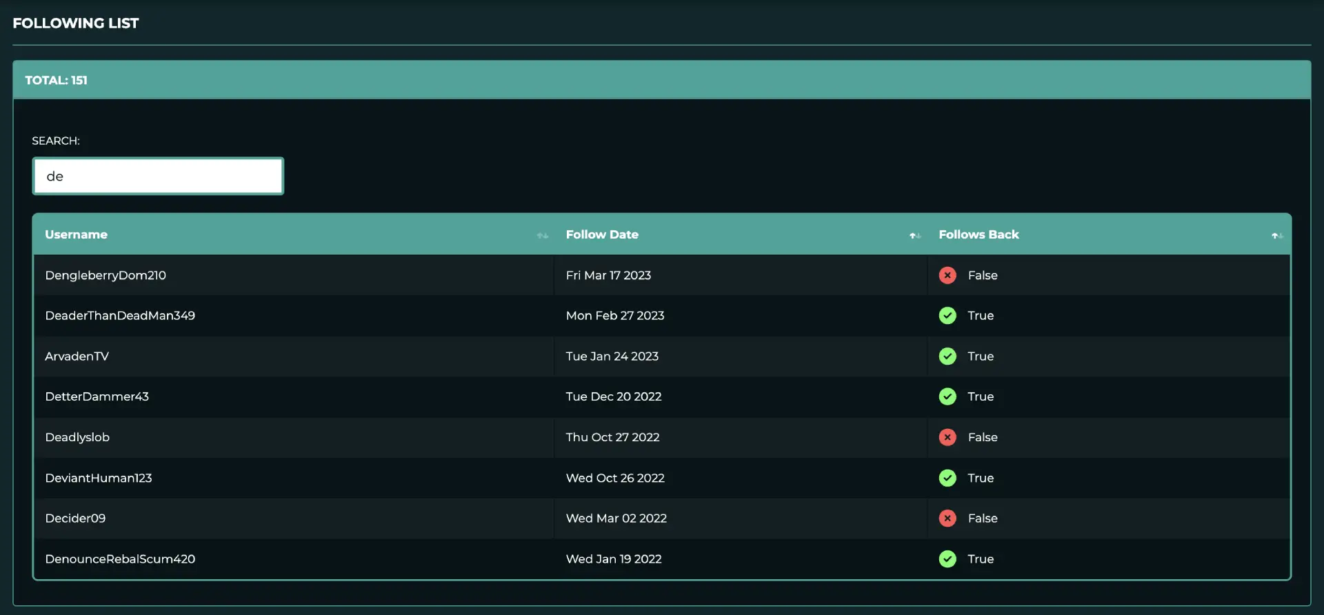Click the False text in Decider09 row
This screenshot has height=615, width=1324.
[983, 518]
